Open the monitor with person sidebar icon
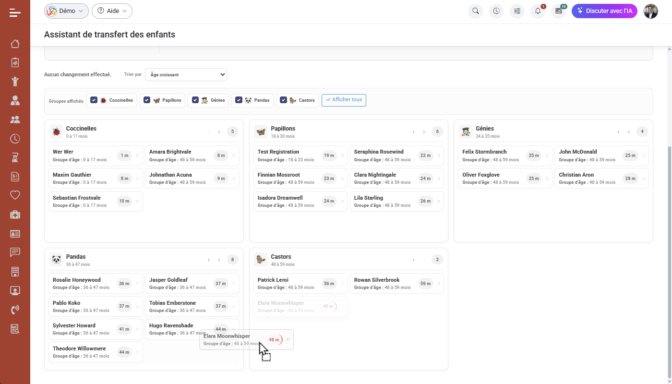672x384 pixels. (15, 290)
